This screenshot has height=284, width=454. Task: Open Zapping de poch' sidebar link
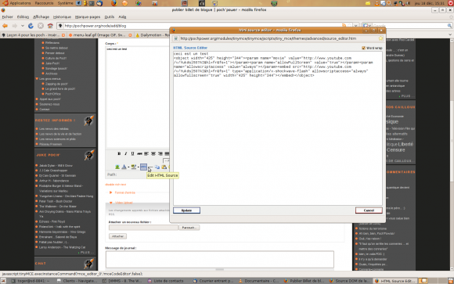tap(56, 84)
